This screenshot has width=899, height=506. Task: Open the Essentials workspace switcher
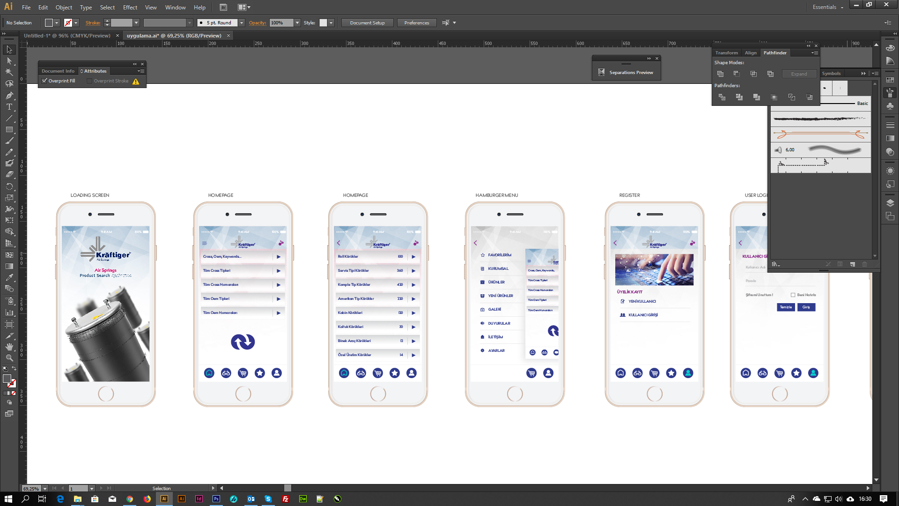[x=827, y=7]
